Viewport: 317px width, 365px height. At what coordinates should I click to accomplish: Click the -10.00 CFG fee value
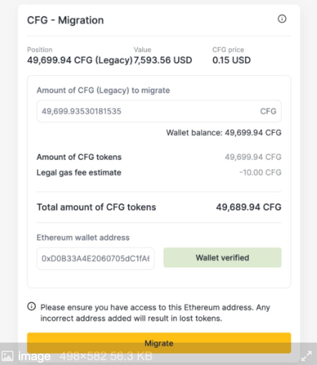click(260, 172)
